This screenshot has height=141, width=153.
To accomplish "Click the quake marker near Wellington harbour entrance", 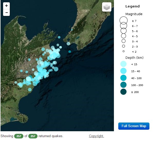I will (x=68, y=44).
